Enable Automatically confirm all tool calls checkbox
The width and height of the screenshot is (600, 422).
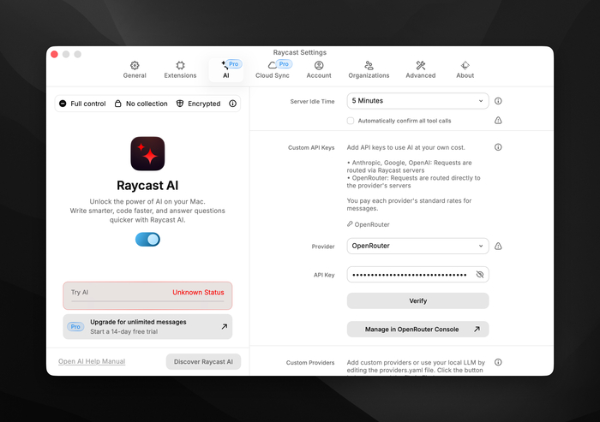[x=351, y=121]
